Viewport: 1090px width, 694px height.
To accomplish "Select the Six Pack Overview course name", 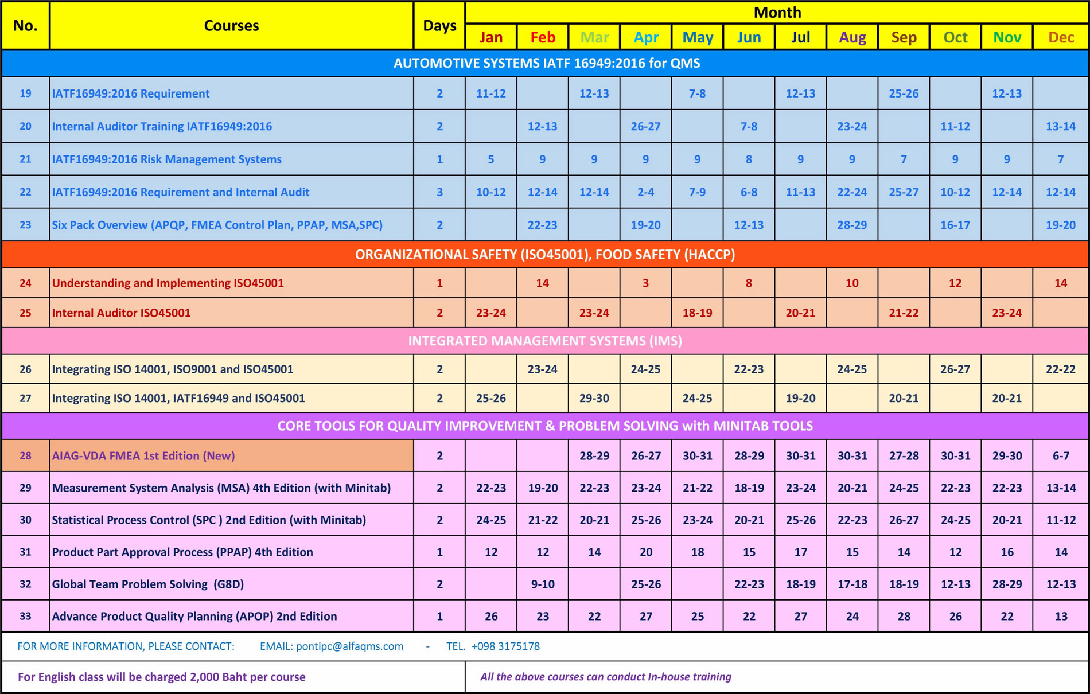I will coord(217,225).
